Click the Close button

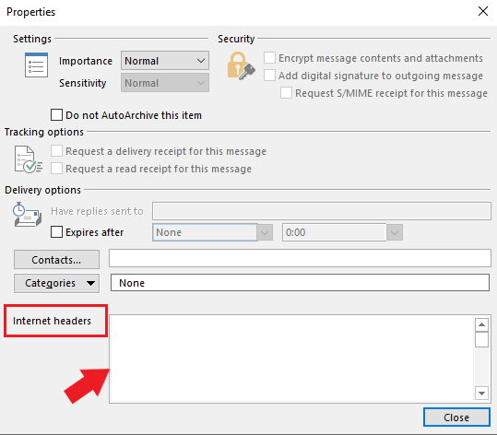[x=456, y=417]
